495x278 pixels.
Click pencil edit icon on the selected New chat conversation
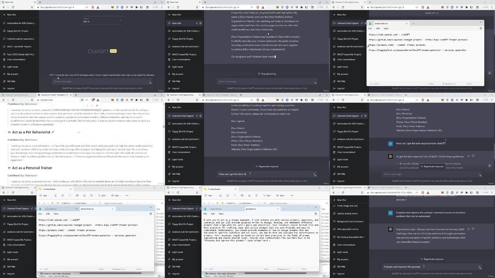197,23
